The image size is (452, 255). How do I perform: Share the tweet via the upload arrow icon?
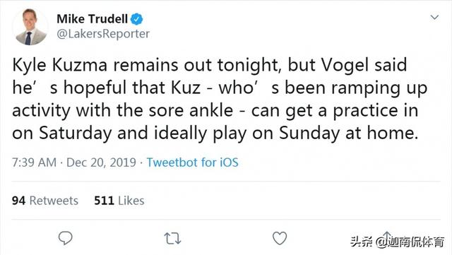click(387, 237)
